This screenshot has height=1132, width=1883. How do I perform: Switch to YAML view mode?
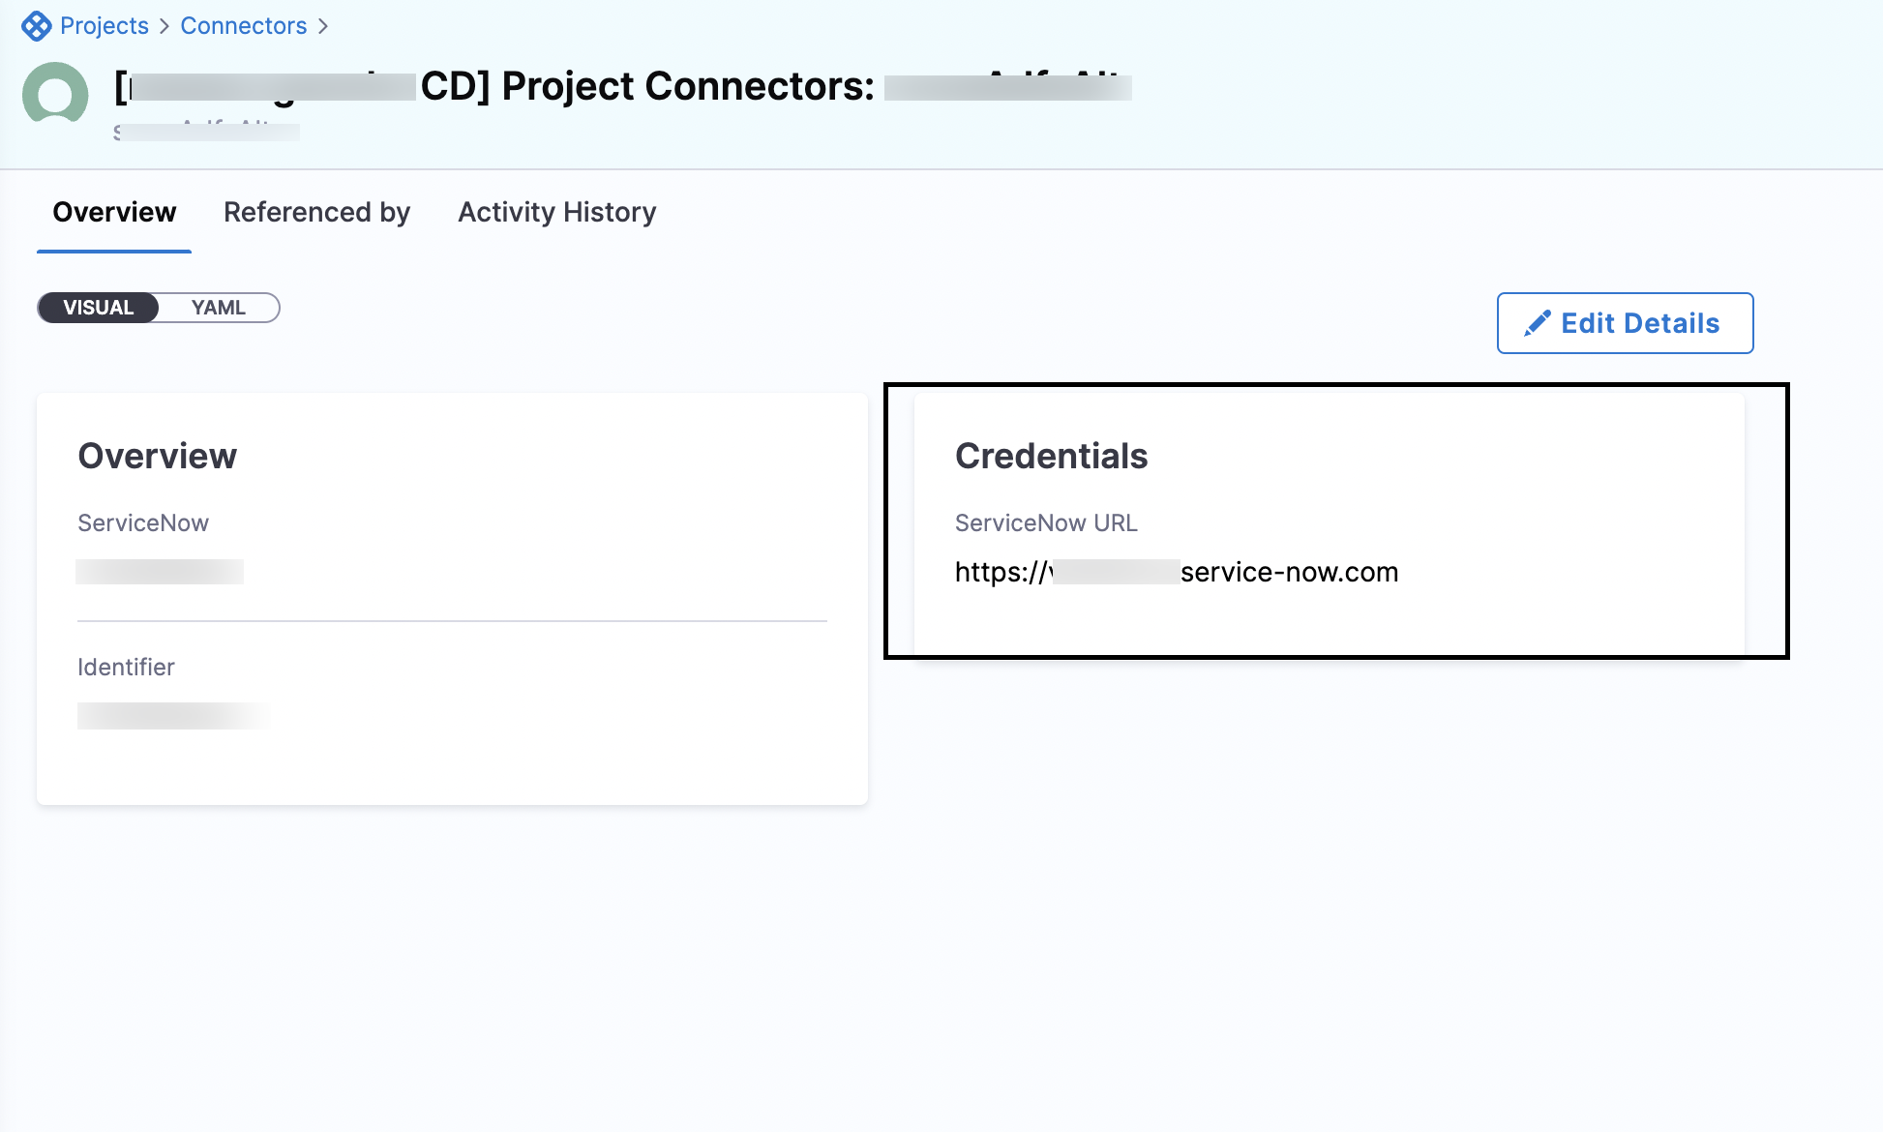[x=219, y=308]
